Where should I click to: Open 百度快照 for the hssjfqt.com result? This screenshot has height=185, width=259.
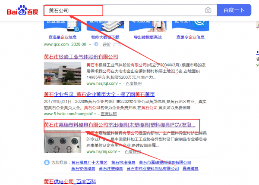[x=133, y=83]
